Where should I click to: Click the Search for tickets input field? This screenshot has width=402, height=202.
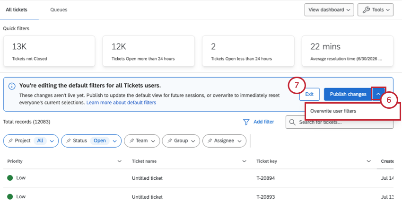[340, 122]
